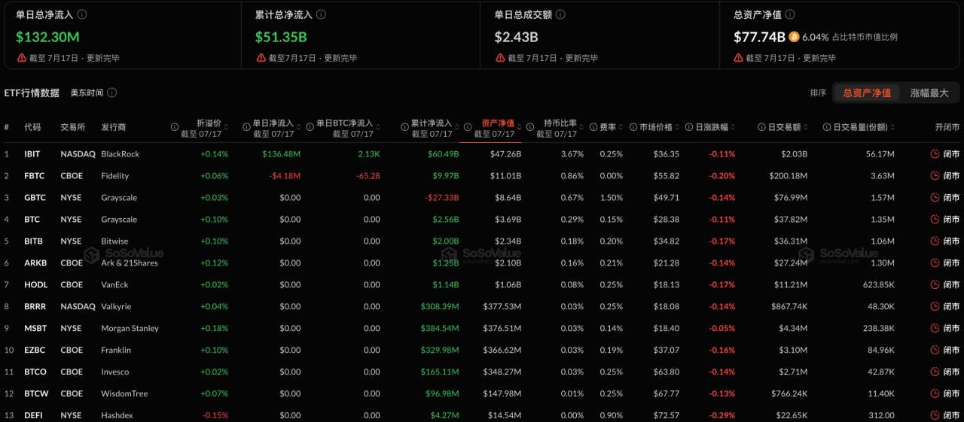
Task: Click the clock icon in BITB row
Action: tap(935, 241)
